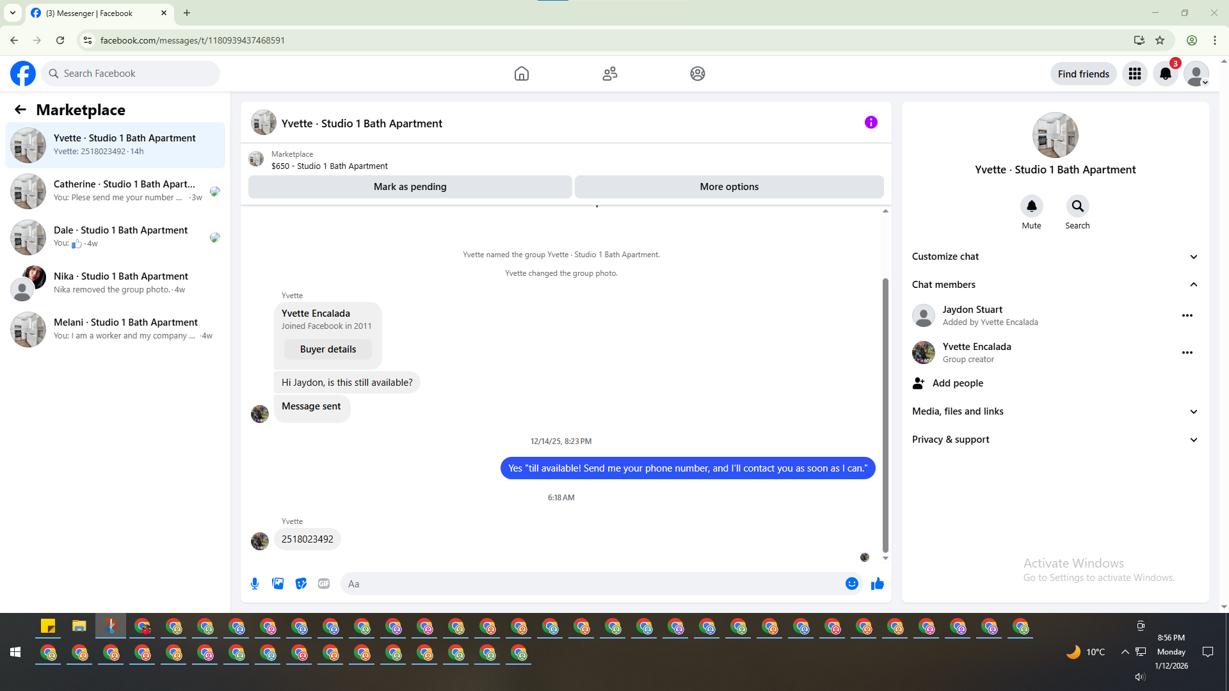Open the sticker picker icon
Image resolution: width=1229 pixels, height=691 pixels.
coord(301,584)
